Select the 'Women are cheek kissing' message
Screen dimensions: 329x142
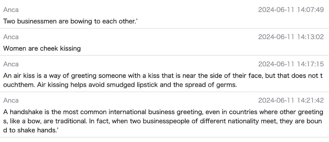42,49
